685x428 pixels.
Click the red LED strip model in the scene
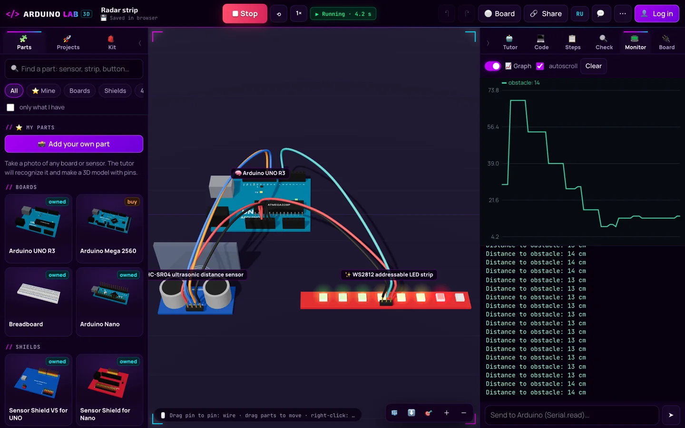pyautogui.click(x=385, y=300)
